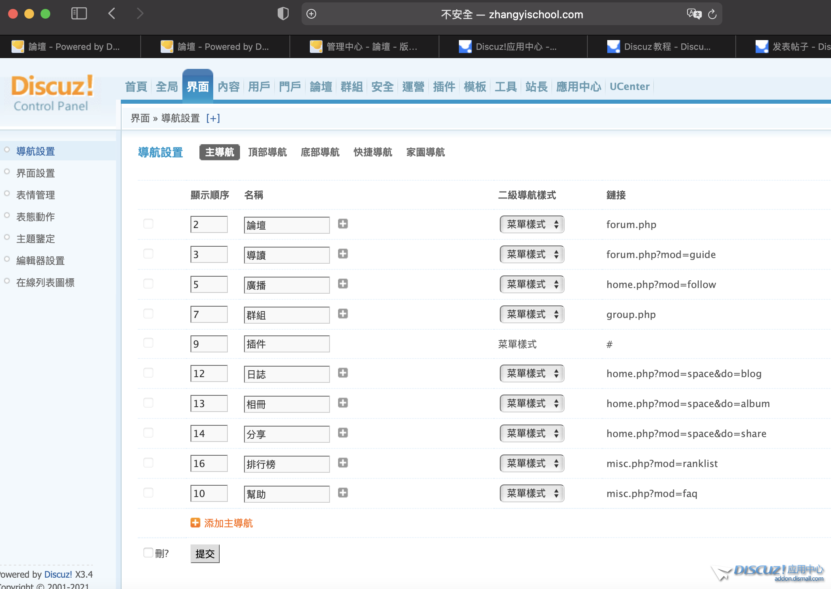Click plus icon next to 排行榜 name field
This screenshot has width=831, height=589.
[343, 463]
